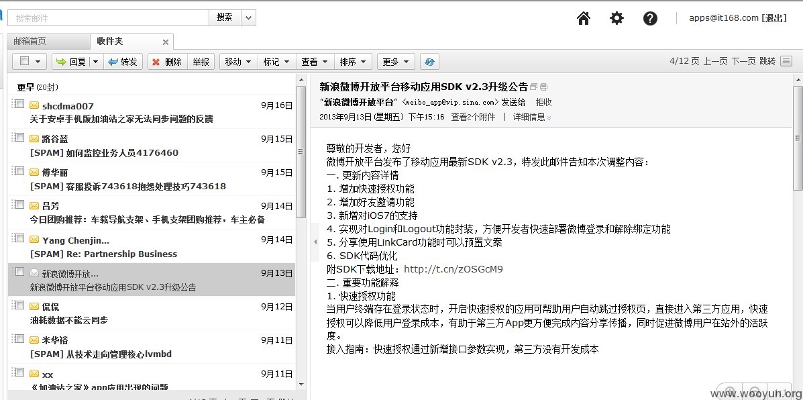This screenshot has width=803, height=400.
Task: Click envelope icon for shcdma007 email
Action: pyautogui.click(x=34, y=105)
